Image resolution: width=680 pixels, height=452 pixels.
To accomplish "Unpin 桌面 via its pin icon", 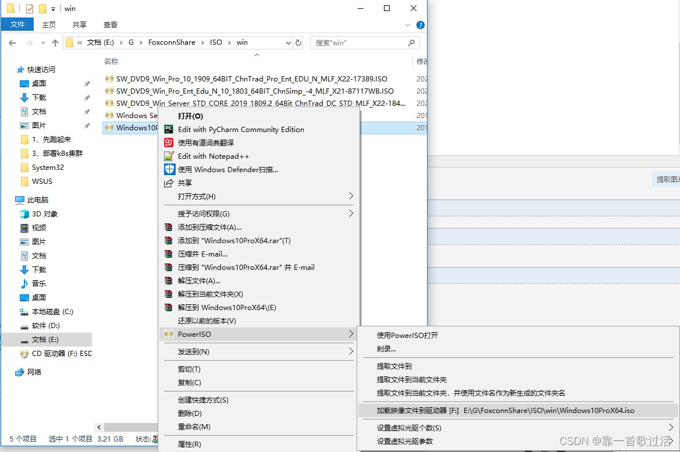I will [x=87, y=83].
